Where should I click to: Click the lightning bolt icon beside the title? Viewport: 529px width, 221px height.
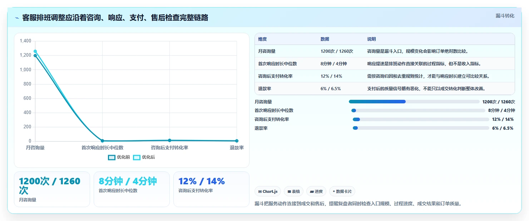click(x=17, y=18)
